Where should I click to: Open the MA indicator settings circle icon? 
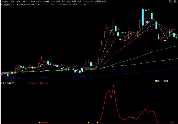click(x=24, y=5)
